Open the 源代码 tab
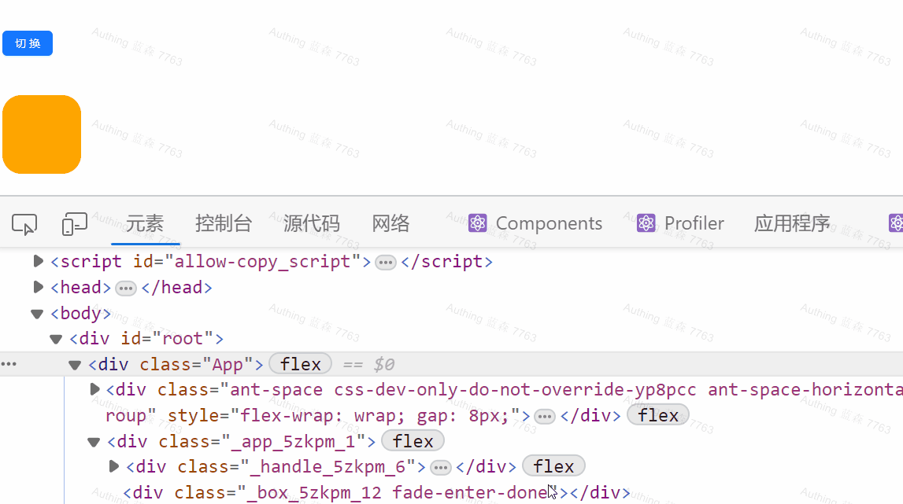Viewport: 903px width, 504px height. click(x=312, y=223)
